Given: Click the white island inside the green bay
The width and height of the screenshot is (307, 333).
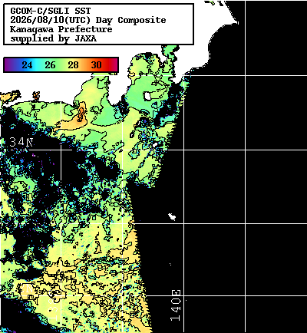Looking at the screenshot, I should (147, 96).
